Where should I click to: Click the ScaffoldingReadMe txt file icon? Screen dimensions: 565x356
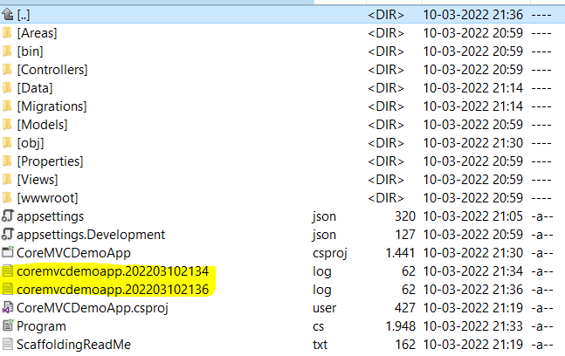8,345
